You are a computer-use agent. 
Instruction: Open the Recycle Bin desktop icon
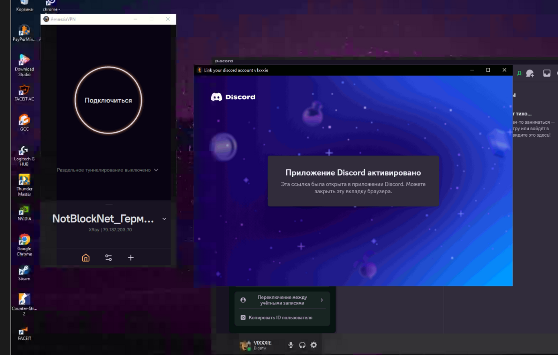(24, 5)
